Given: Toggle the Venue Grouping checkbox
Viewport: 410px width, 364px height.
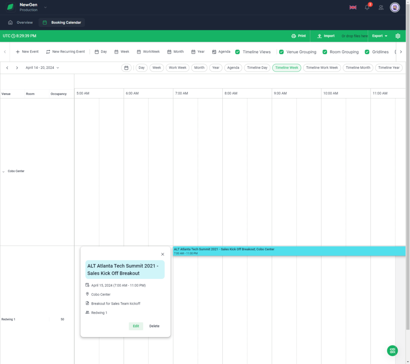Looking at the screenshot, I should 281,52.
